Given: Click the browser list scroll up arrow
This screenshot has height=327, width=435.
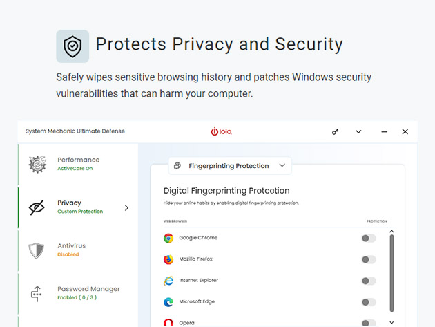Looking at the screenshot, I should pos(391,231).
